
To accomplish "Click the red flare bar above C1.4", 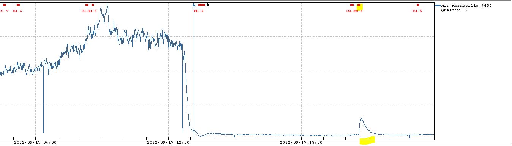I will point(93,5).
